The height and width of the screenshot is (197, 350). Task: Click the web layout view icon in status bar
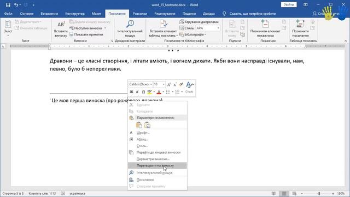294,193
